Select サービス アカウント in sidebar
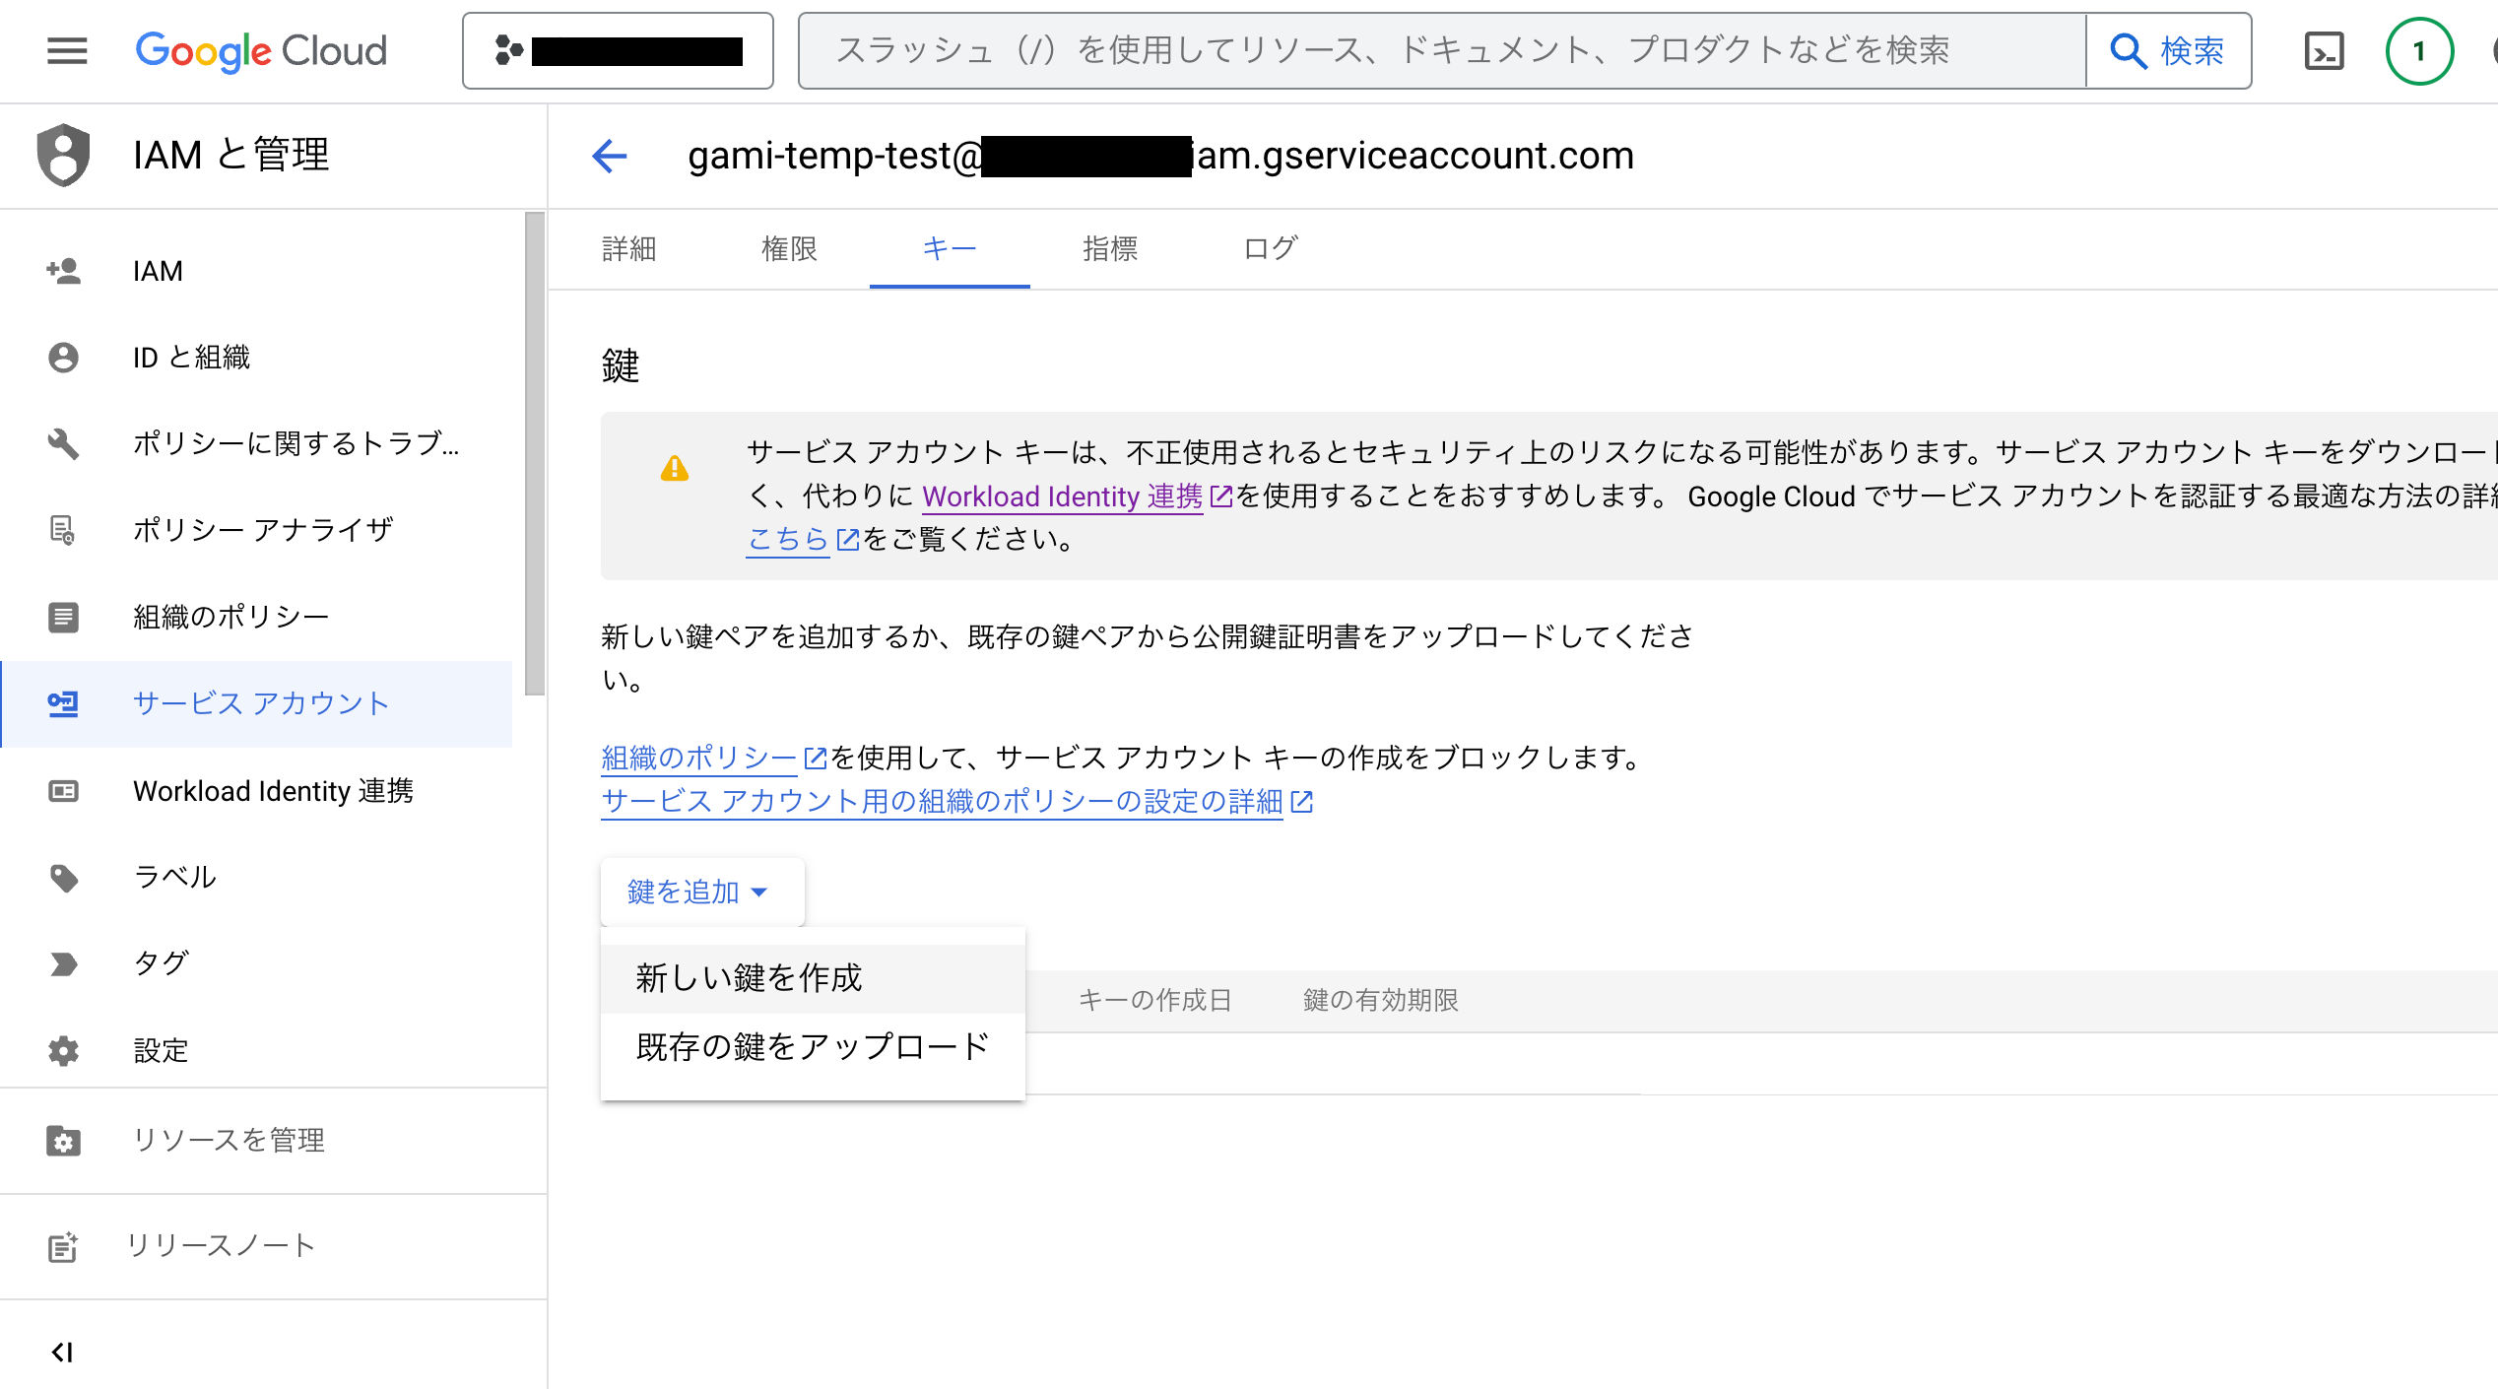Screen dimensions: 2498x1389 click(256, 703)
